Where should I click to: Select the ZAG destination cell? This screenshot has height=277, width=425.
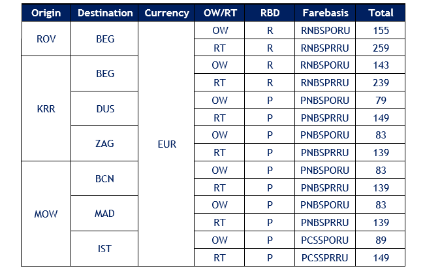click(x=104, y=144)
